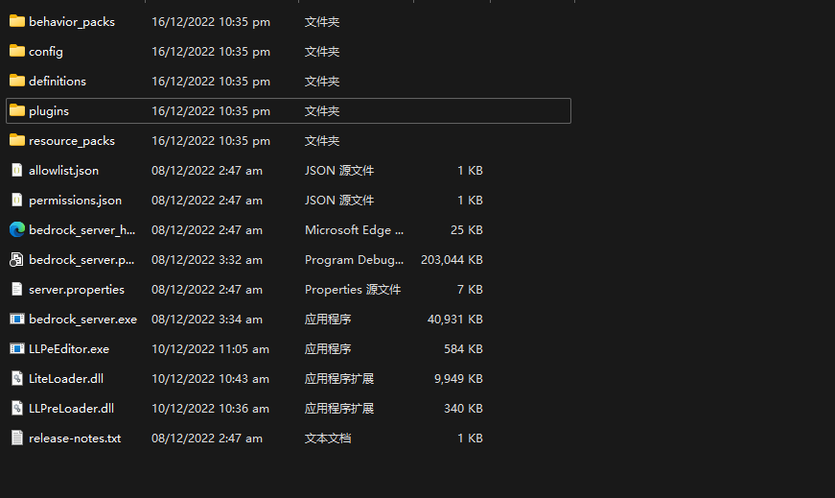Click the permissions.json file name

pos(75,201)
